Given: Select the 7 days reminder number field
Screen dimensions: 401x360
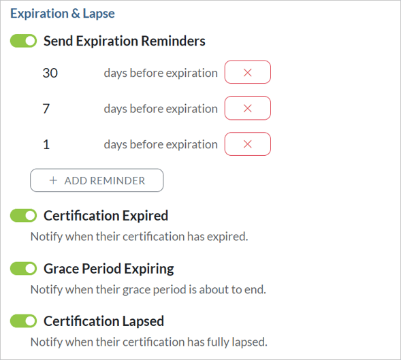Looking at the screenshot, I should (x=69, y=109).
